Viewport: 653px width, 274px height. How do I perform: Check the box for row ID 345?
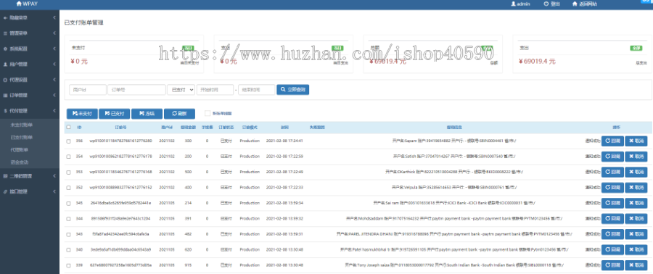pos(68,203)
